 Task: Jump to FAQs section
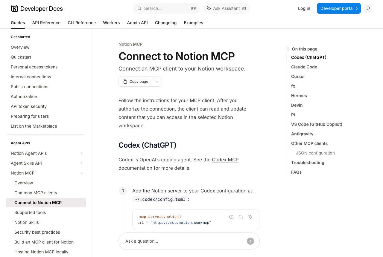point(296,172)
